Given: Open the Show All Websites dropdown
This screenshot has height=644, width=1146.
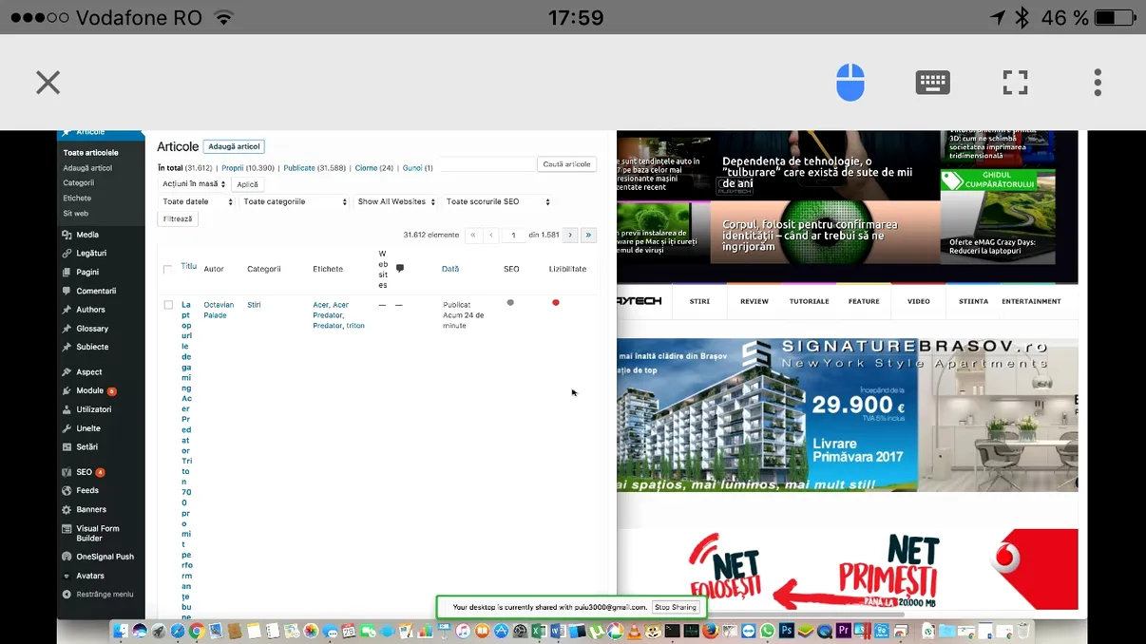Looking at the screenshot, I should pos(396,201).
